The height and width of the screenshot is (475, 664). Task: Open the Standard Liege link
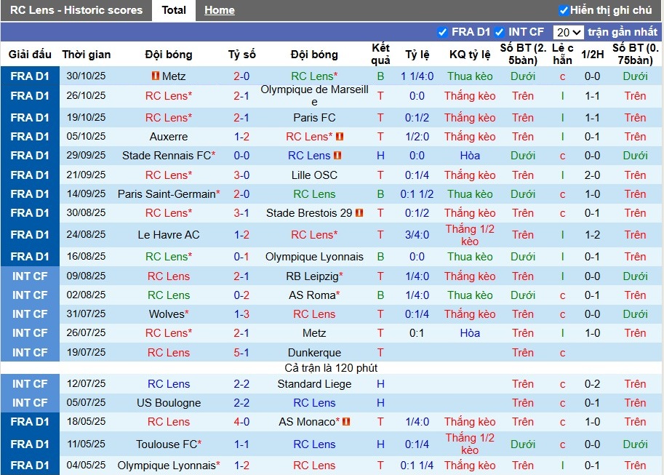[315, 383]
